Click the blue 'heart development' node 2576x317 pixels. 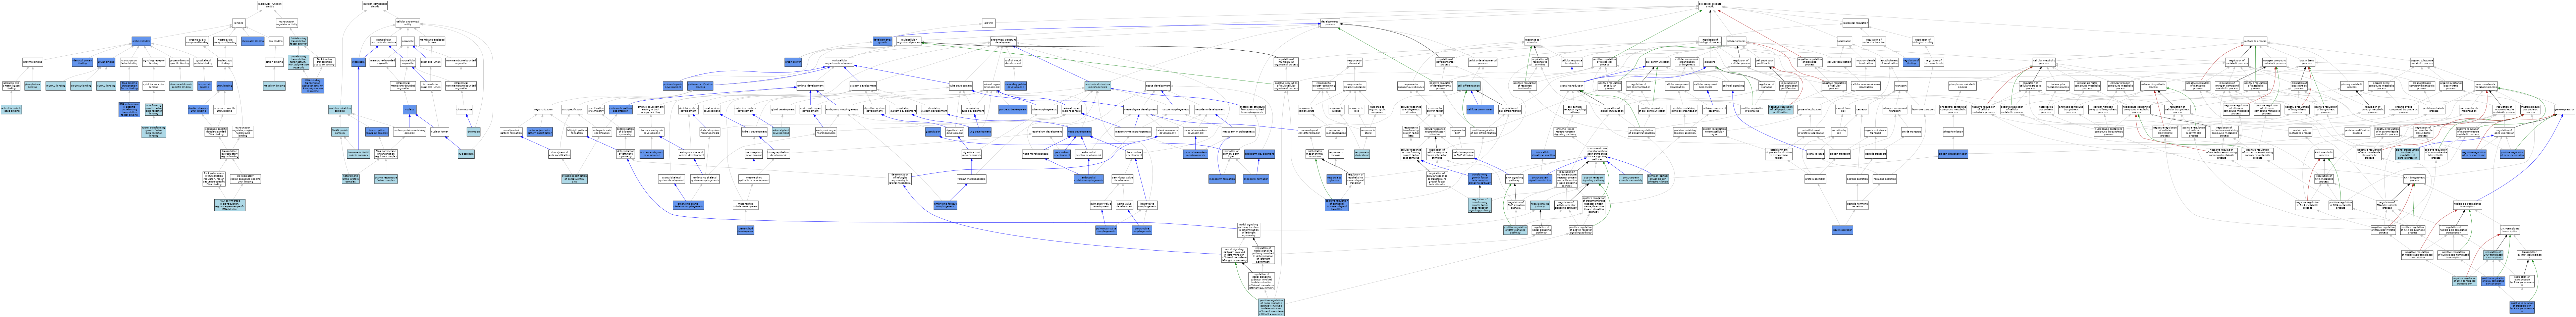(x=1079, y=132)
